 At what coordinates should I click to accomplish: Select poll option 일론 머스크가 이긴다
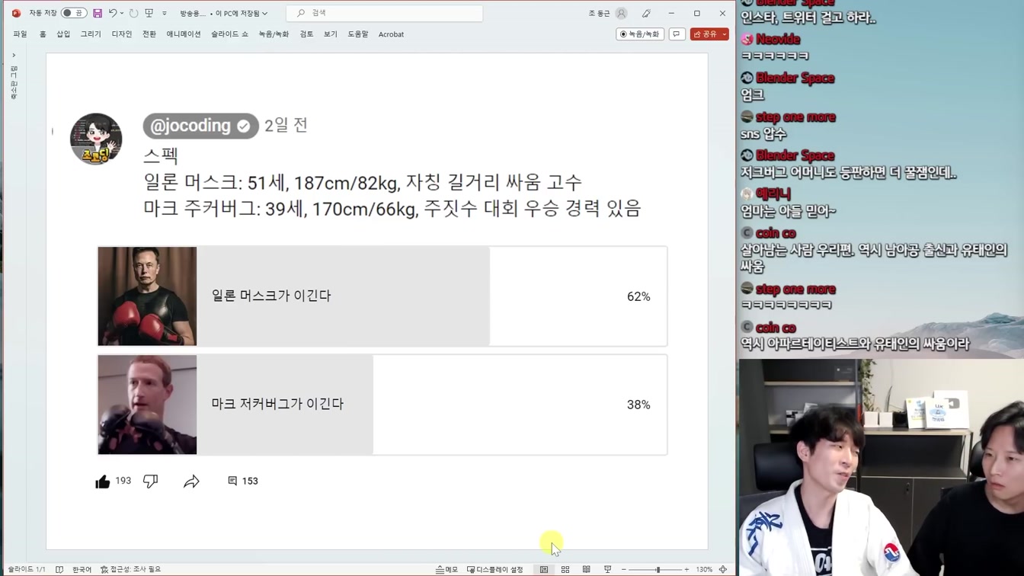382,296
